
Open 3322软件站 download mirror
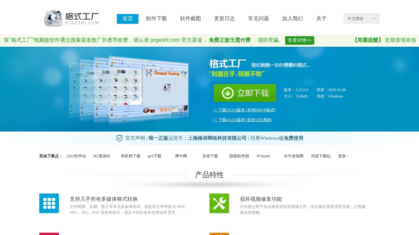(x=76, y=156)
